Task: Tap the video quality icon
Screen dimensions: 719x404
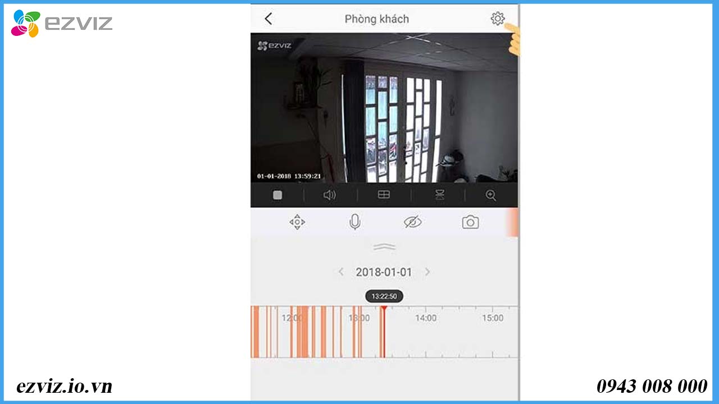Action: coord(438,195)
